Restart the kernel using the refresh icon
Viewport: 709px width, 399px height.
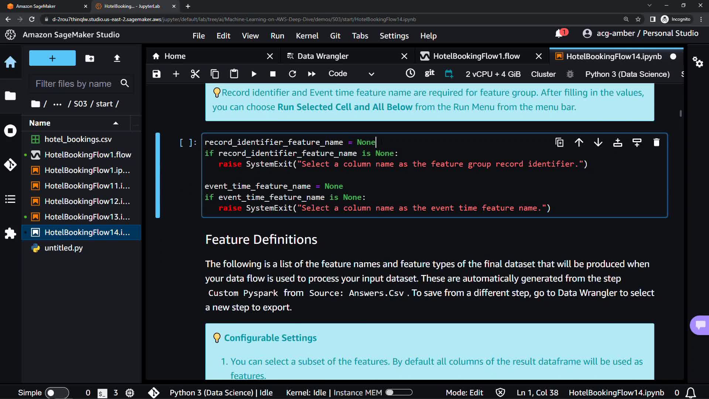pyautogui.click(x=292, y=74)
